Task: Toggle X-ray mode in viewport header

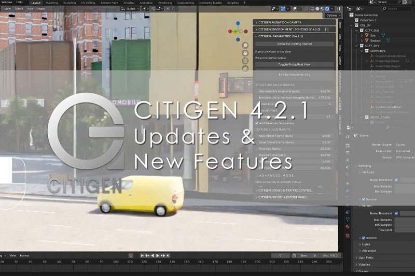Action: [306, 9]
